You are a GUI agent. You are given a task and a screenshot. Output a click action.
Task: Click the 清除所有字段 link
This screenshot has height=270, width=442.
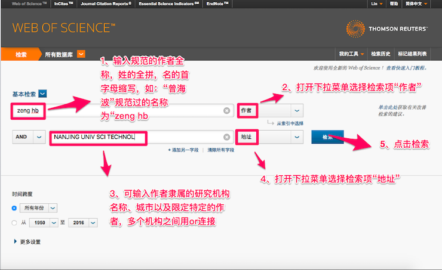click(x=221, y=150)
